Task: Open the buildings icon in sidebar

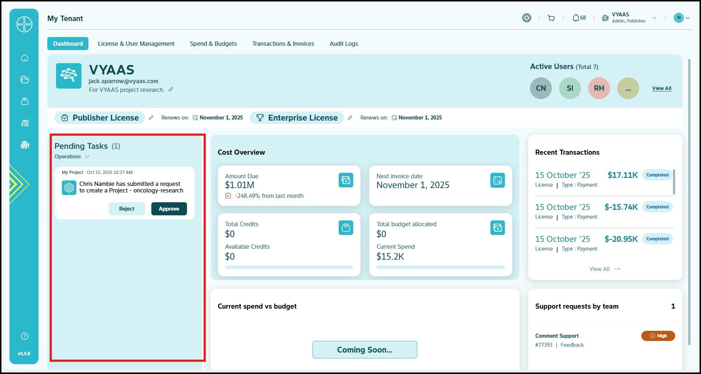Action: tap(25, 145)
